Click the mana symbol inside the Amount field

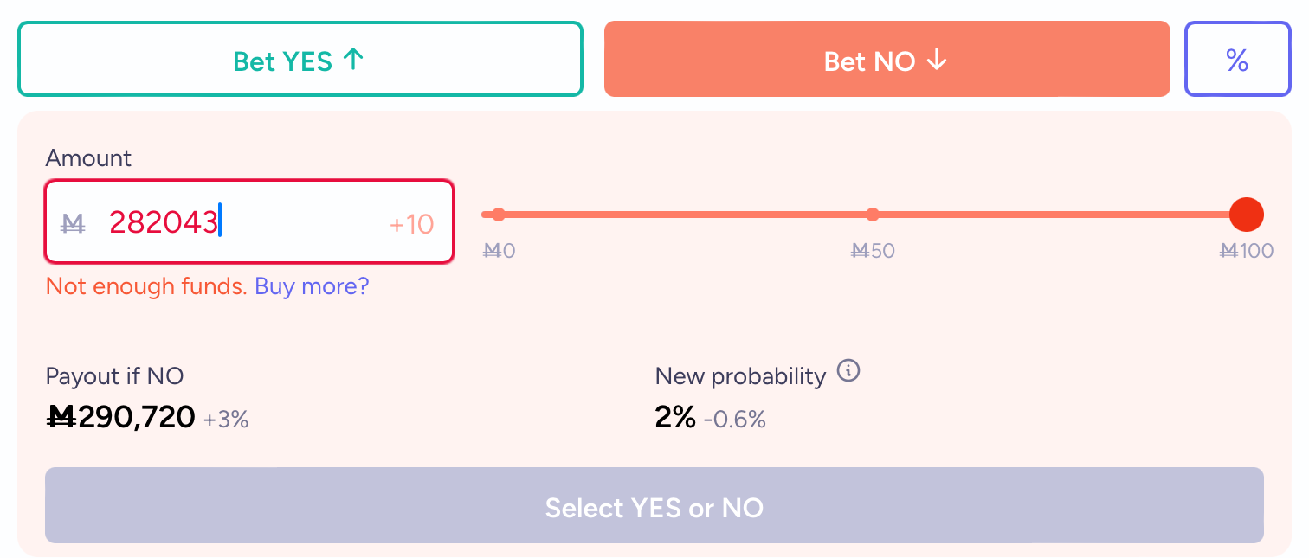pyautogui.click(x=74, y=224)
